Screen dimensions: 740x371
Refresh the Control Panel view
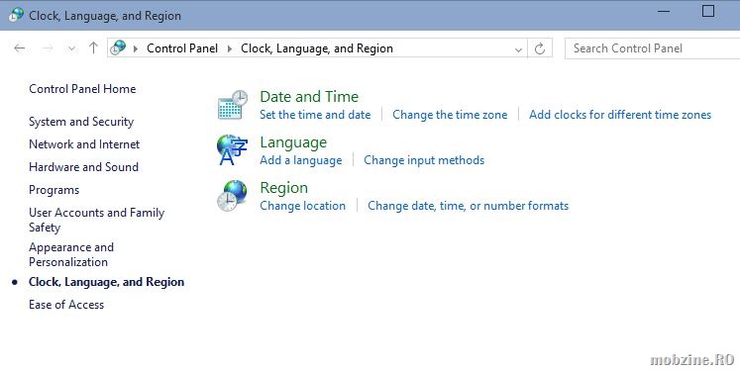540,48
